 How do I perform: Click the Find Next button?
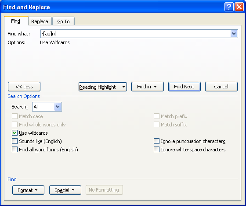click(x=184, y=87)
